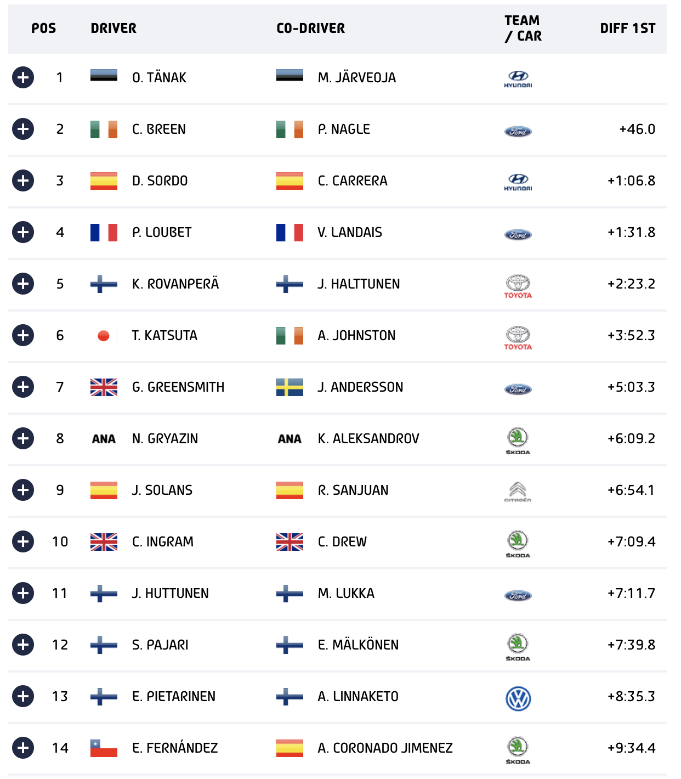The width and height of the screenshot is (681, 779).
Task: Click the DIFF 1ST column header
Action: pyautogui.click(x=628, y=28)
